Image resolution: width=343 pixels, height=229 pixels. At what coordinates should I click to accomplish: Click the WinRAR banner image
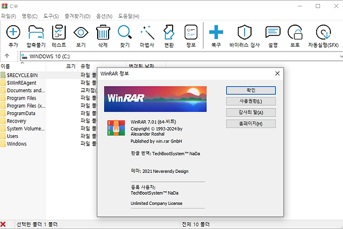pyautogui.click(x=155, y=99)
